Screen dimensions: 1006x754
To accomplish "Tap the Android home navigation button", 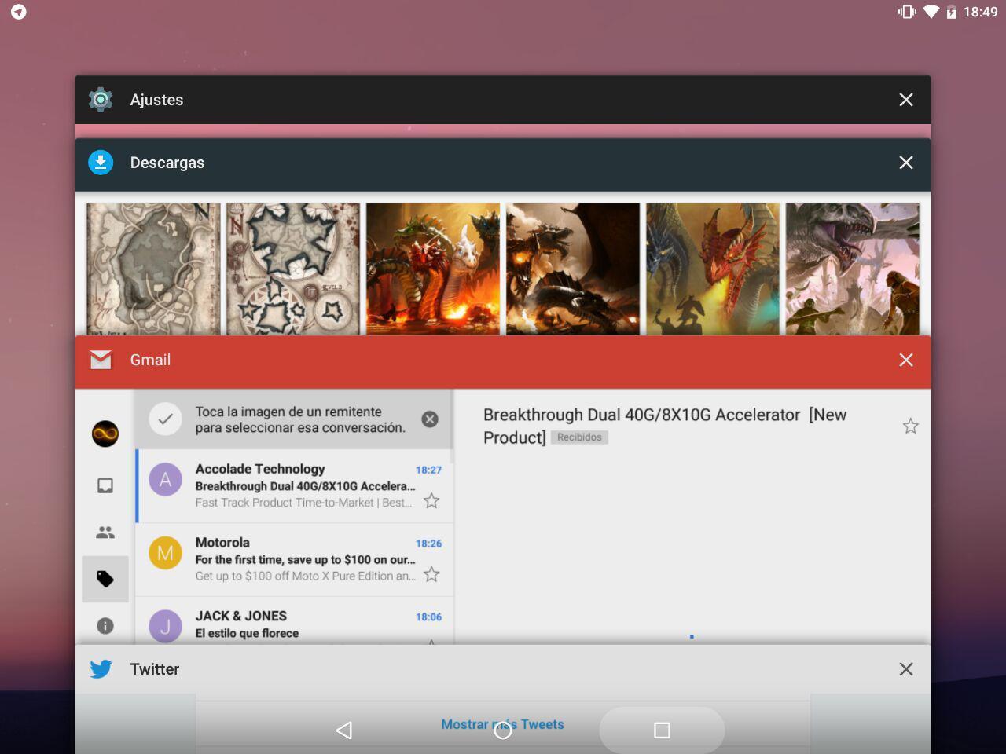I will 503,730.
